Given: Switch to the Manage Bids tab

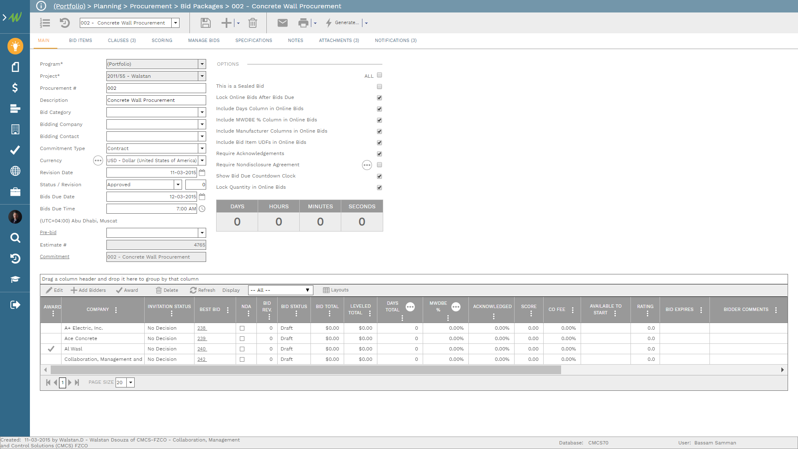Looking at the screenshot, I should [x=204, y=40].
